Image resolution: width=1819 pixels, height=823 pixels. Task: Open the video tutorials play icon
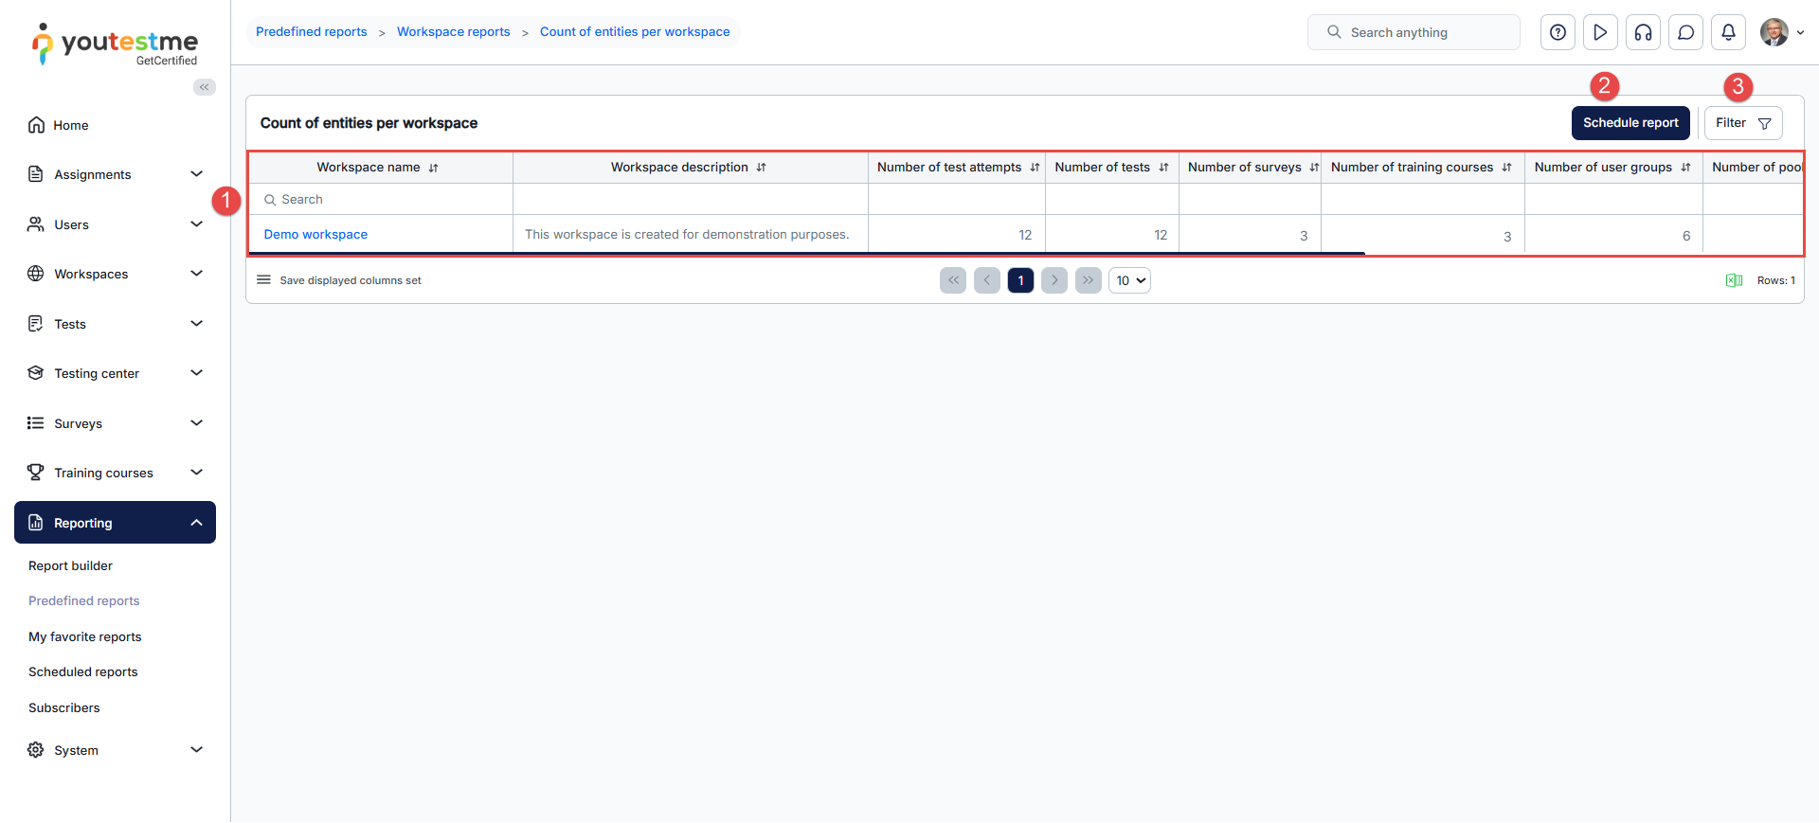(x=1600, y=32)
